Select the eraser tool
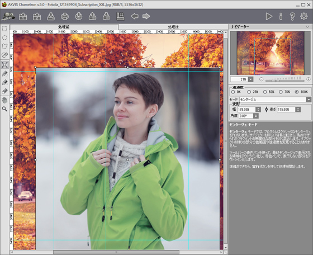Image resolution: width=313 pixels, height=255 pixels. pos(4,91)
